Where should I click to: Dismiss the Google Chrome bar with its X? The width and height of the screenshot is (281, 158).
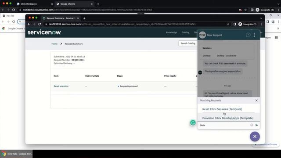pyautogui.click(x=278, y=29)
